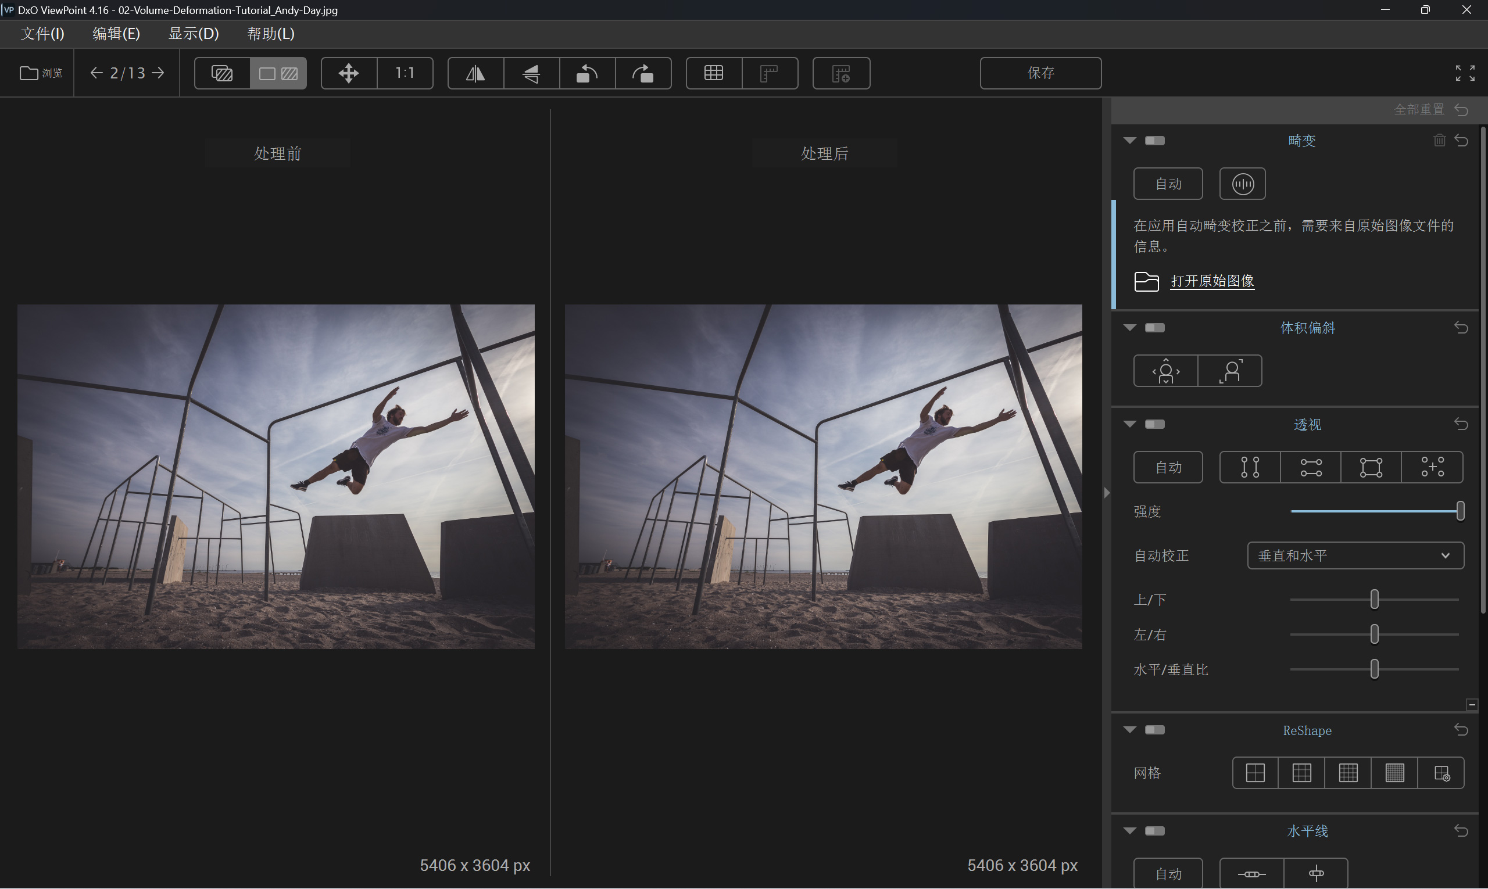Collapse the 水平线 panel section
Viewport: 1488px width, 889px height.
coord(1129,831)
